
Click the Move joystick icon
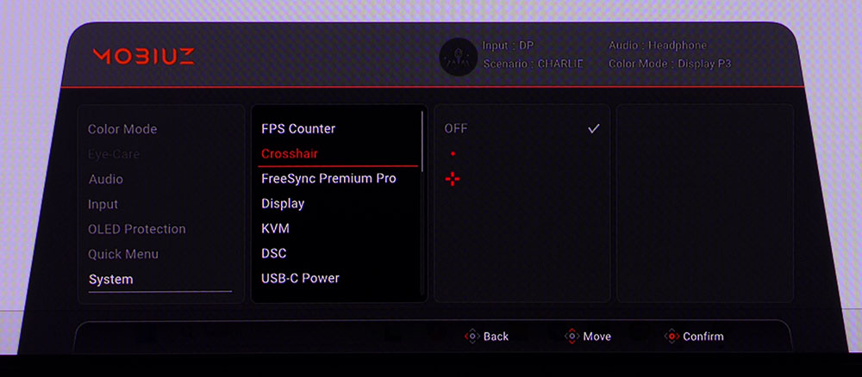point(572,337)
